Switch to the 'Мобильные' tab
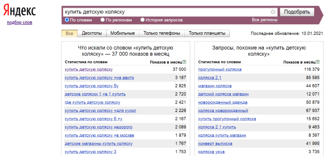Viewport: 327px width, 156px height. pos(123,34)
